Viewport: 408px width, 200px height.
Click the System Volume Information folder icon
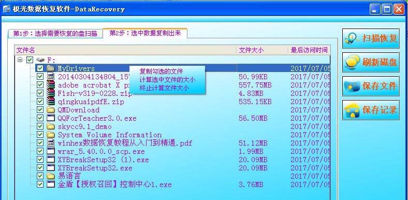[x=50, y=135]
